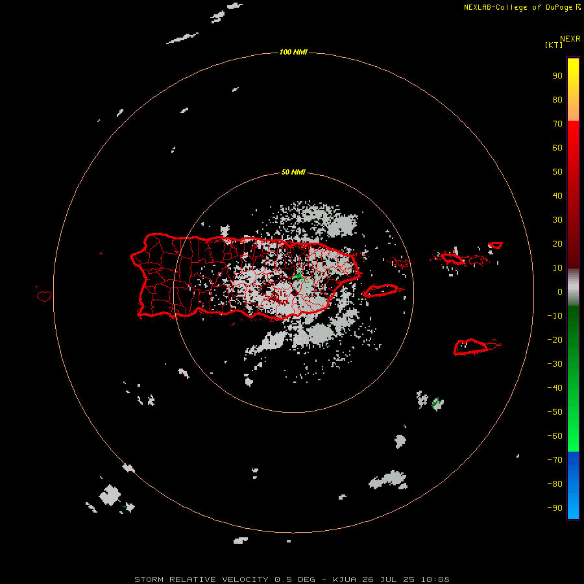Click the -40 value on velocity scale
This screenshot has height=584, width=584.
click(555, 388)
